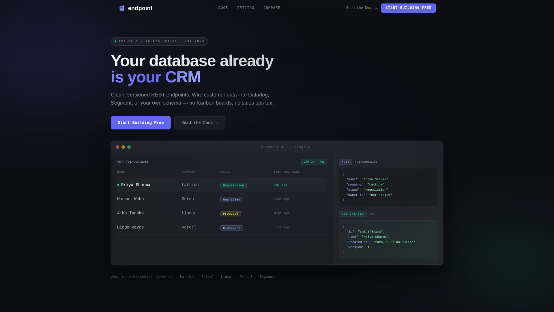Screen dimensions: 554x312
Task: Click the endpoint logo icon
Action: pyautogui.click(x=121, y=8)
